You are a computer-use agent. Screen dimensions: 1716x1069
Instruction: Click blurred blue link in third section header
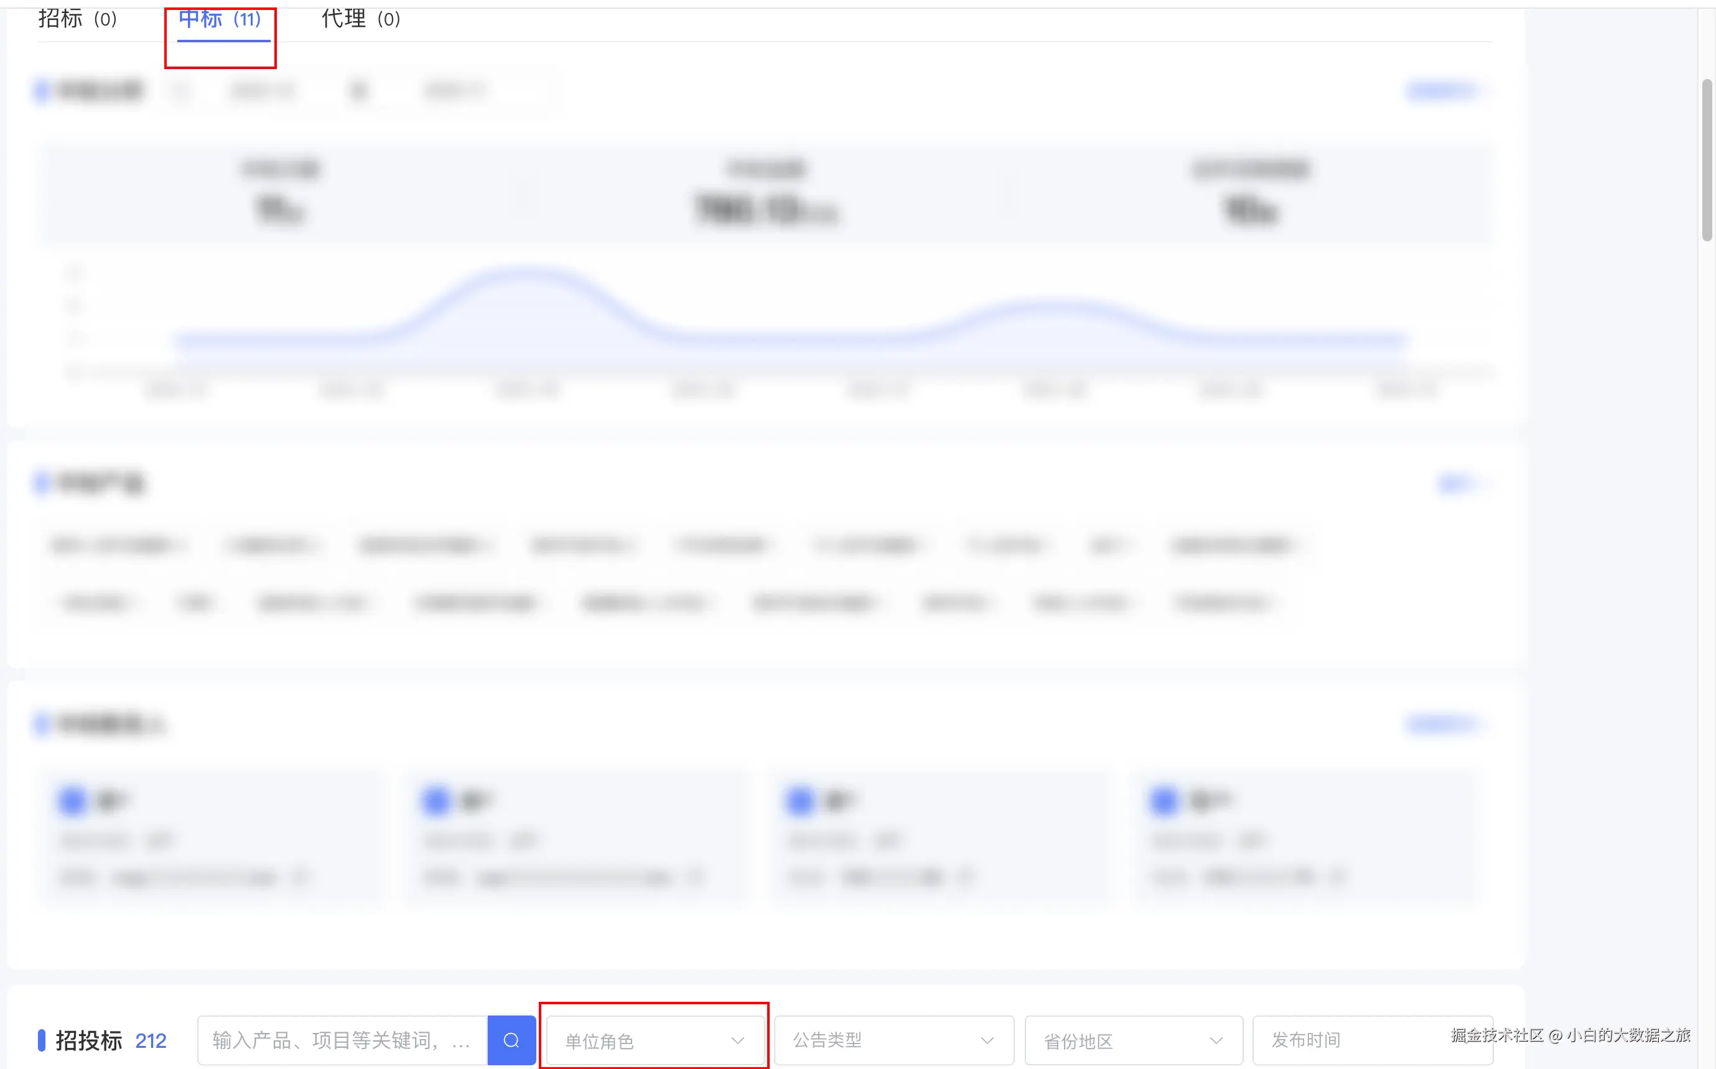1442,723
